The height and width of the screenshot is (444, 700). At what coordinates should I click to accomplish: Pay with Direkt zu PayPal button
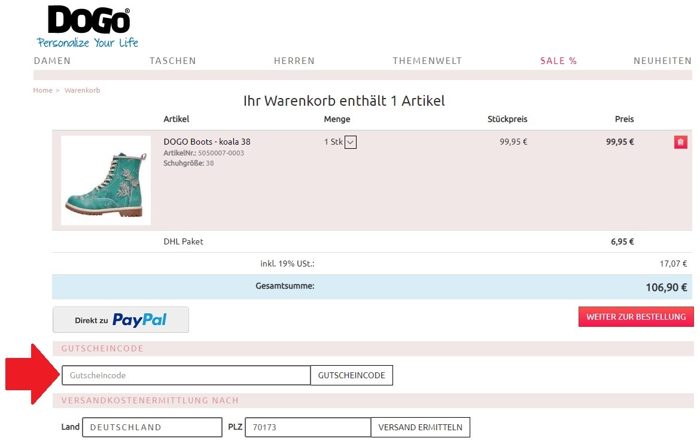(x=121, y=320)
